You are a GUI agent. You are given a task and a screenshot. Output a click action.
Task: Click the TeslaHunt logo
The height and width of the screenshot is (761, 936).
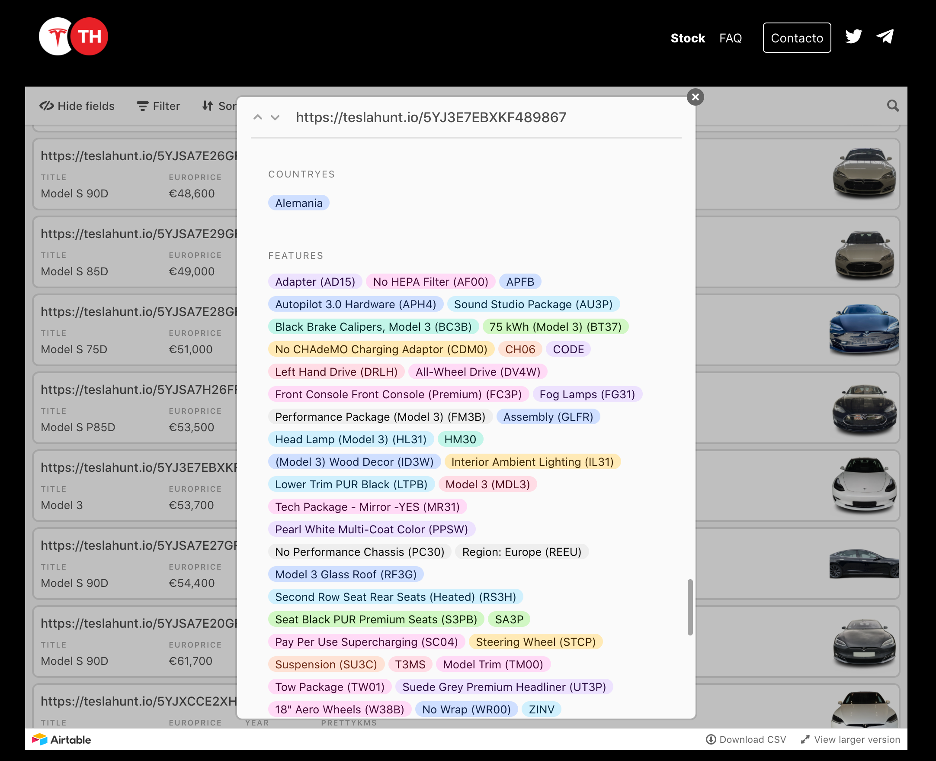73,37
